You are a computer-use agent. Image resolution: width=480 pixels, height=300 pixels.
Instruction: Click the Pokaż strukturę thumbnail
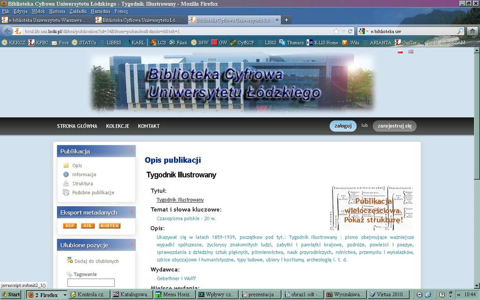point(372,208)
